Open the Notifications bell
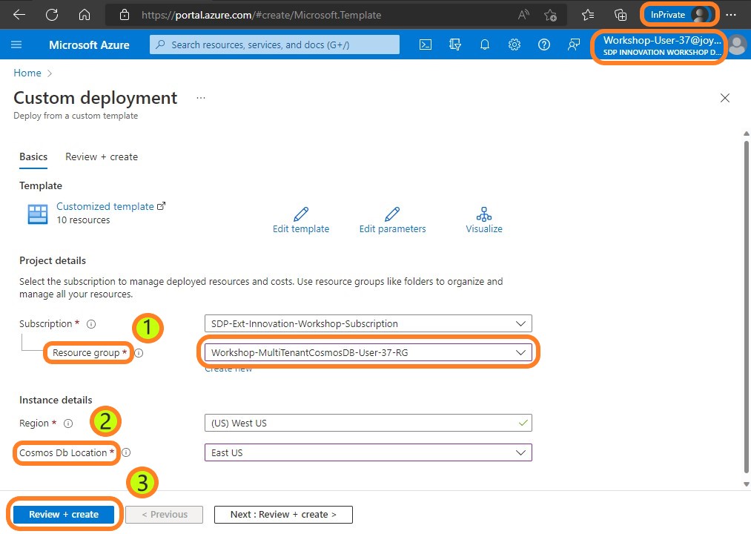 point(485,44)
